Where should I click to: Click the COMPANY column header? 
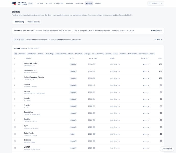(28, 59)
